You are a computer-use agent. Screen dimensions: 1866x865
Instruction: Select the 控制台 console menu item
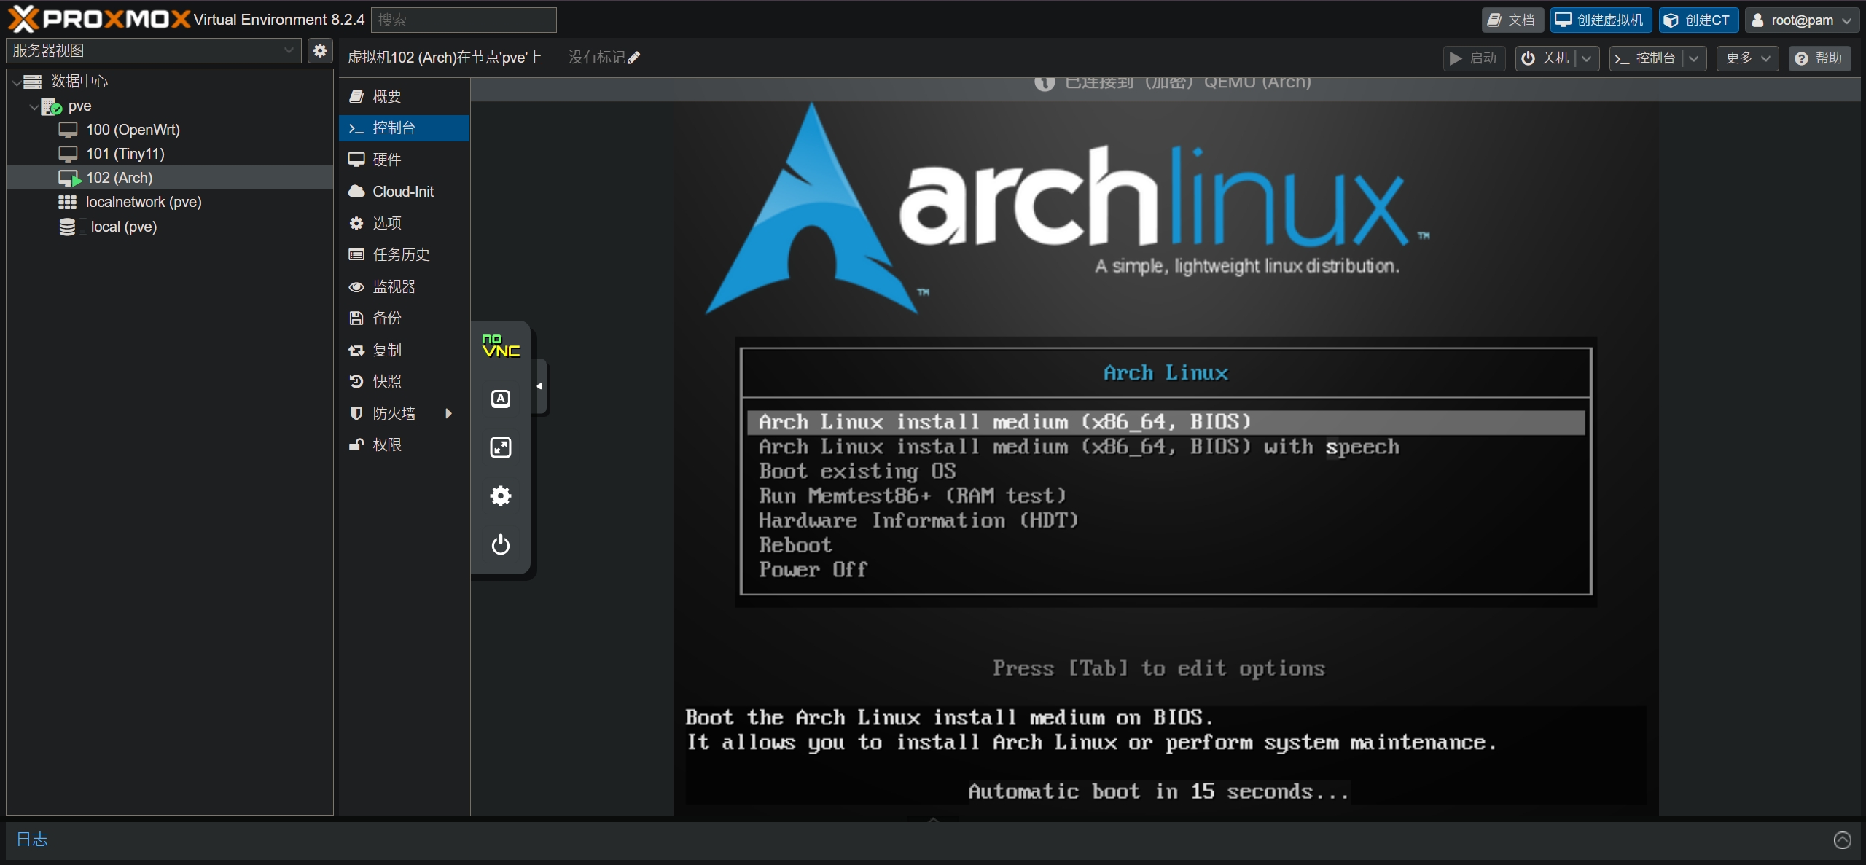point(404,128)
